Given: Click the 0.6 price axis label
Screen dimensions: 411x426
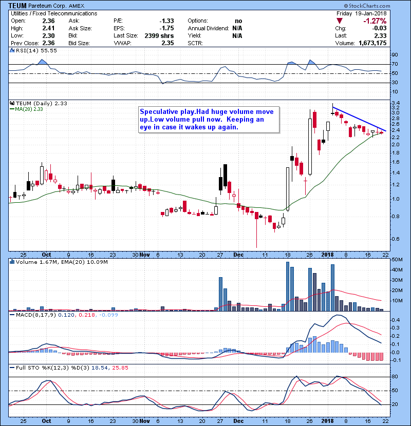Looking at the screenshot, I should click(x=395, y=239).
